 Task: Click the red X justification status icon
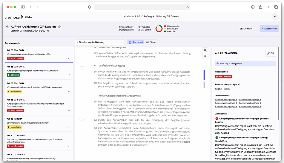click(217, 119)
